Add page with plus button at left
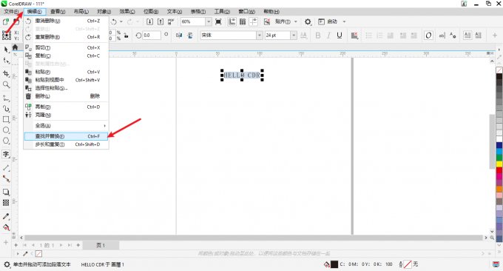The width and height of the screenshot is (503, 271). pyautogui.click(x=16, y=245)
